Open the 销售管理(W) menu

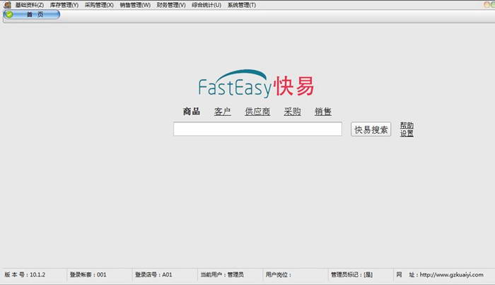coord(135,5)
